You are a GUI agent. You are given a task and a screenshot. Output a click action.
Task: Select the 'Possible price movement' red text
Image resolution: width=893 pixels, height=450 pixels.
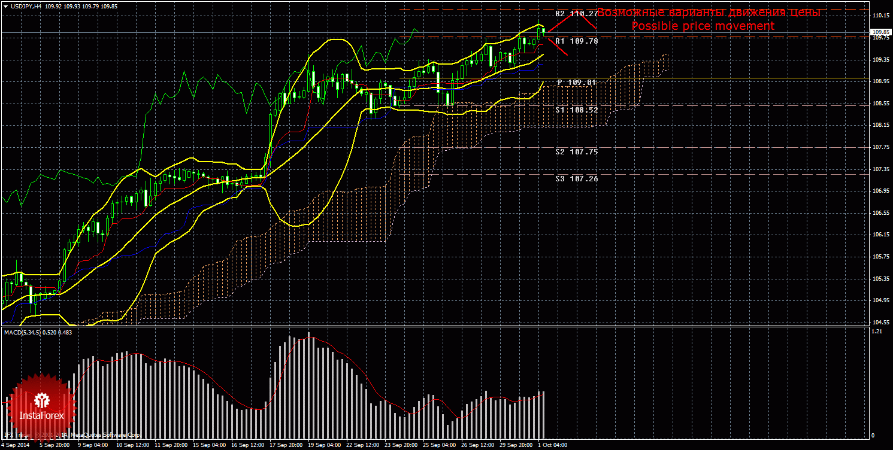703,26
